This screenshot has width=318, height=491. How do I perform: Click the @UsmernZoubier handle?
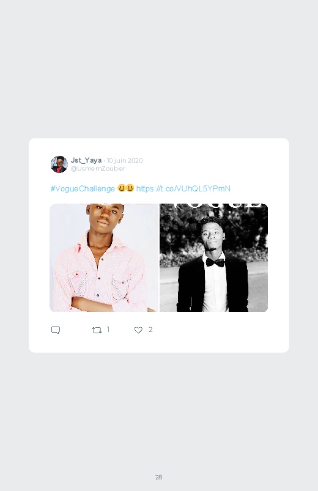[x=98, y=169]
